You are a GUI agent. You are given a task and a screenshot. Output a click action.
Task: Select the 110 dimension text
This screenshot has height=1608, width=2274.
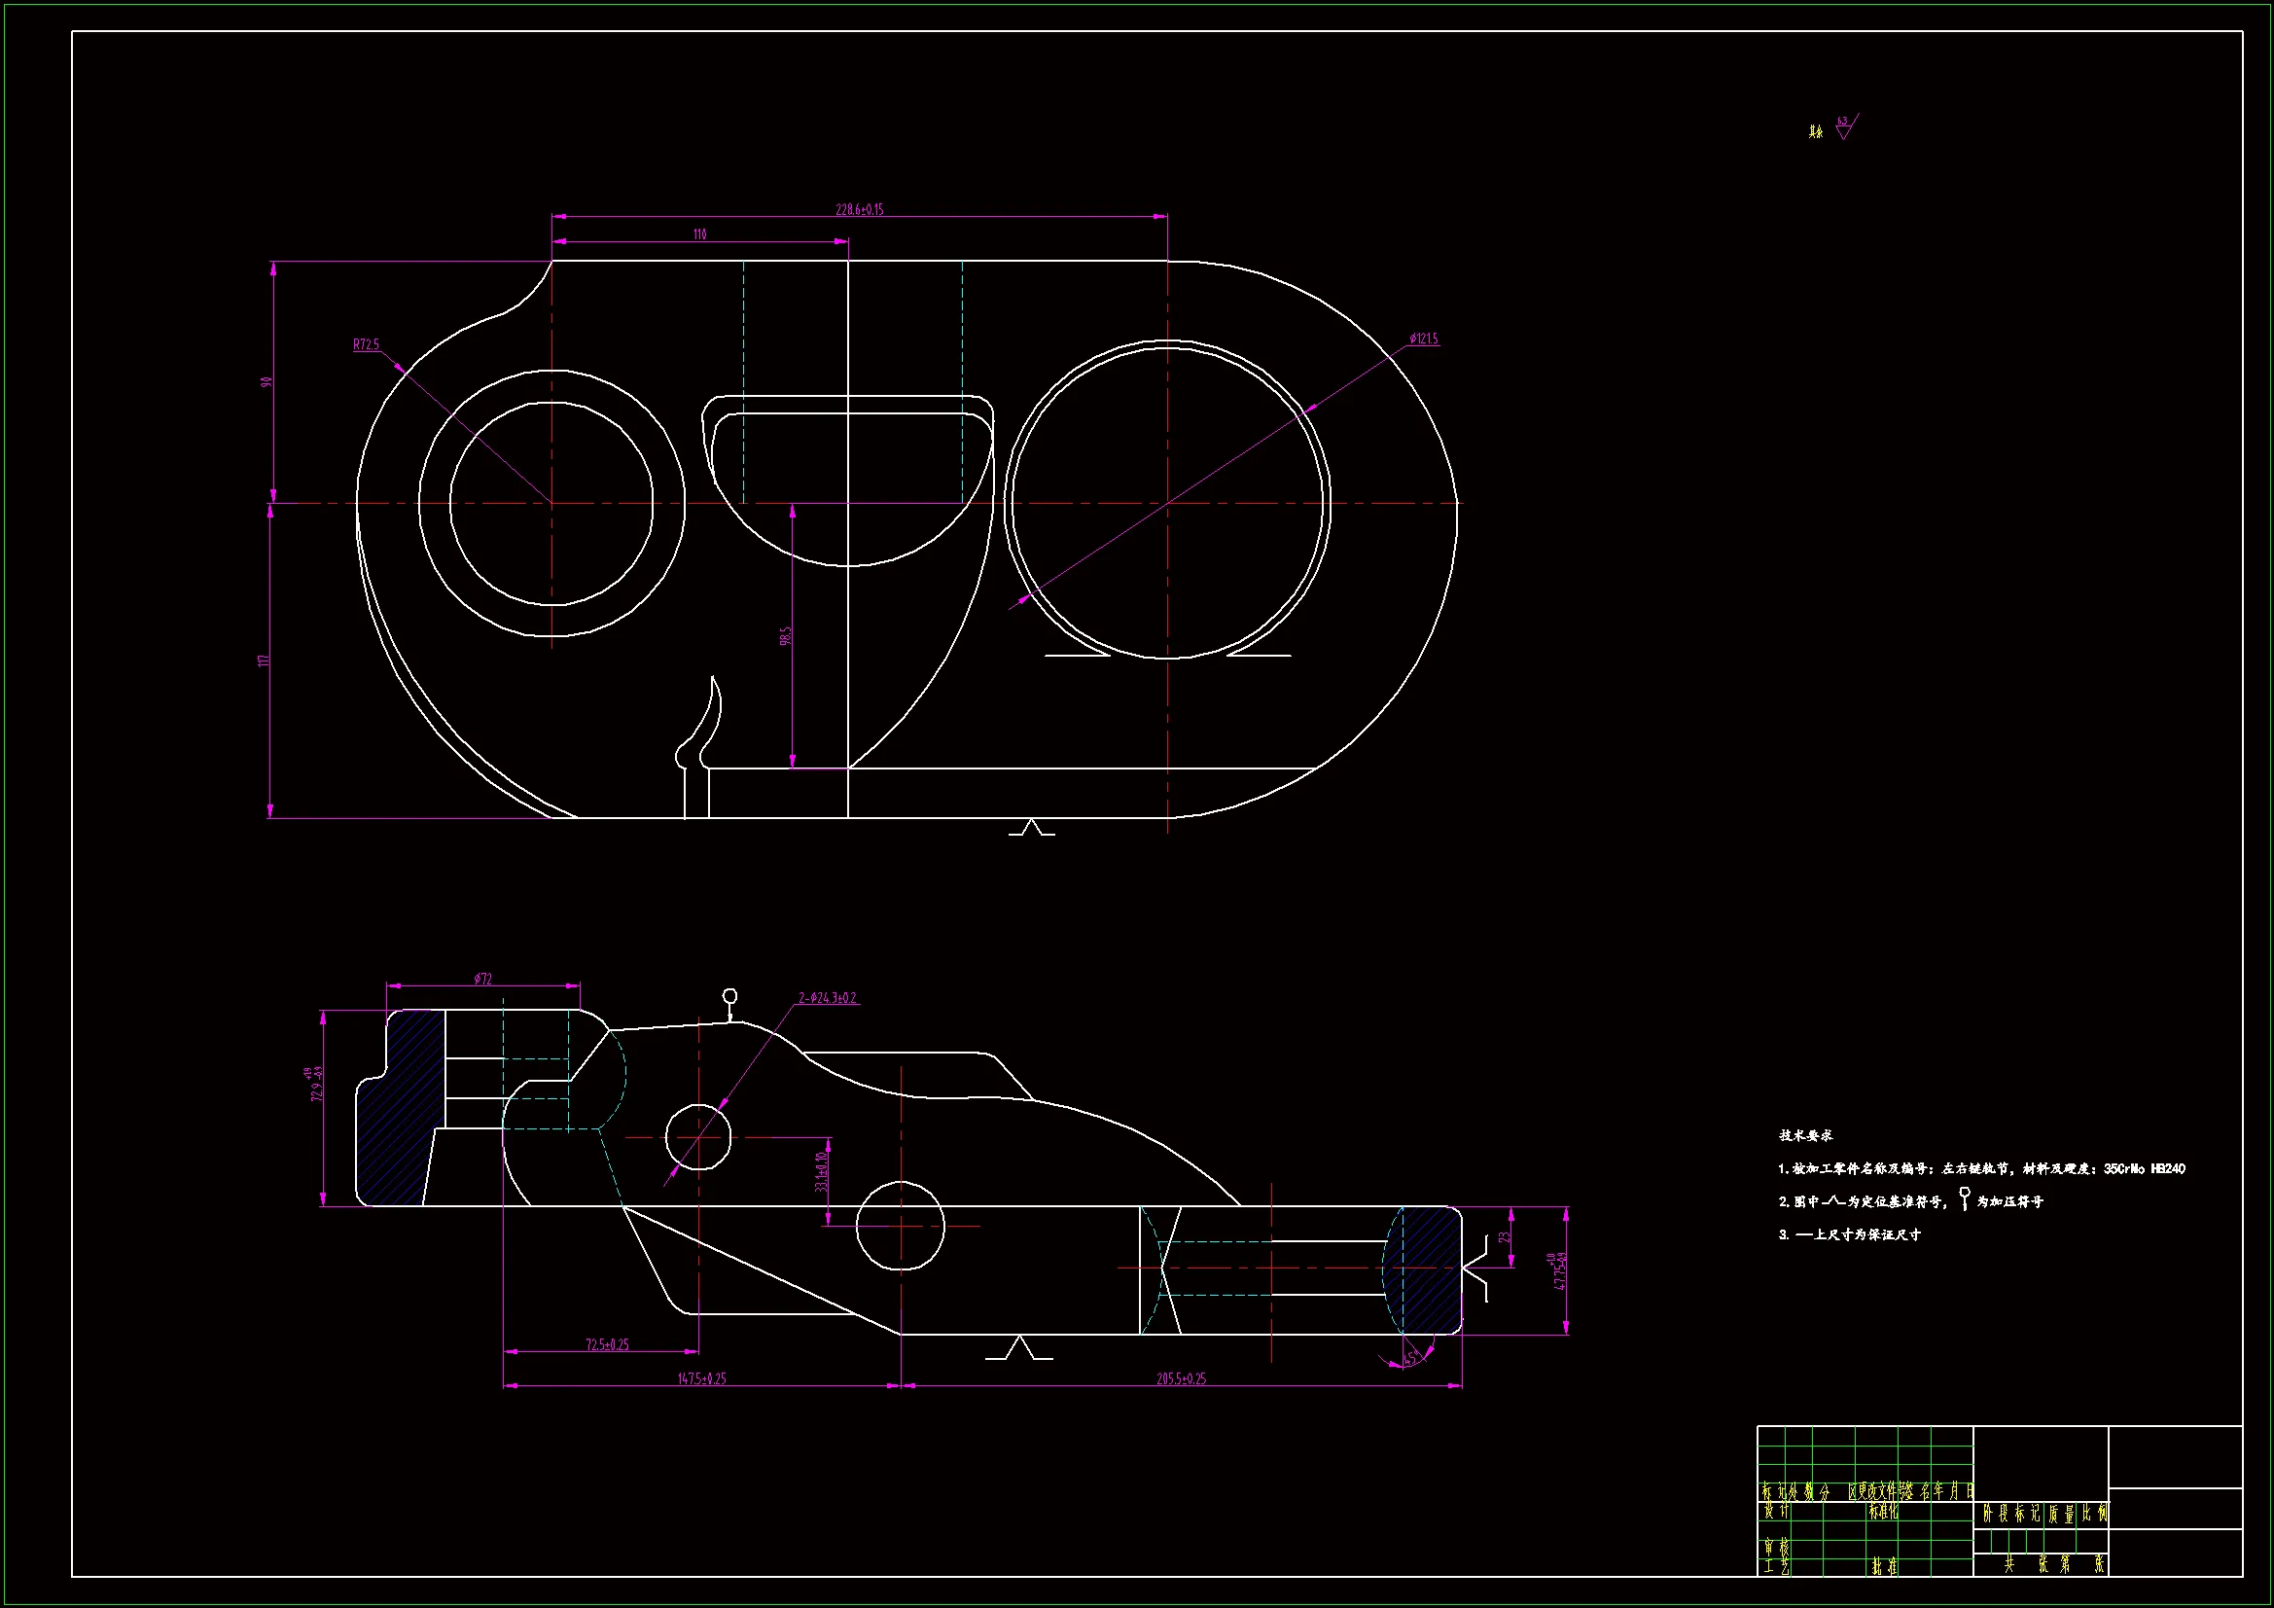tap(700, 234)
